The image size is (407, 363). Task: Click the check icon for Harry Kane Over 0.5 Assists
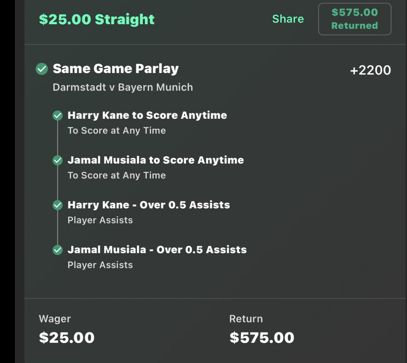click(x=58, y=205)
